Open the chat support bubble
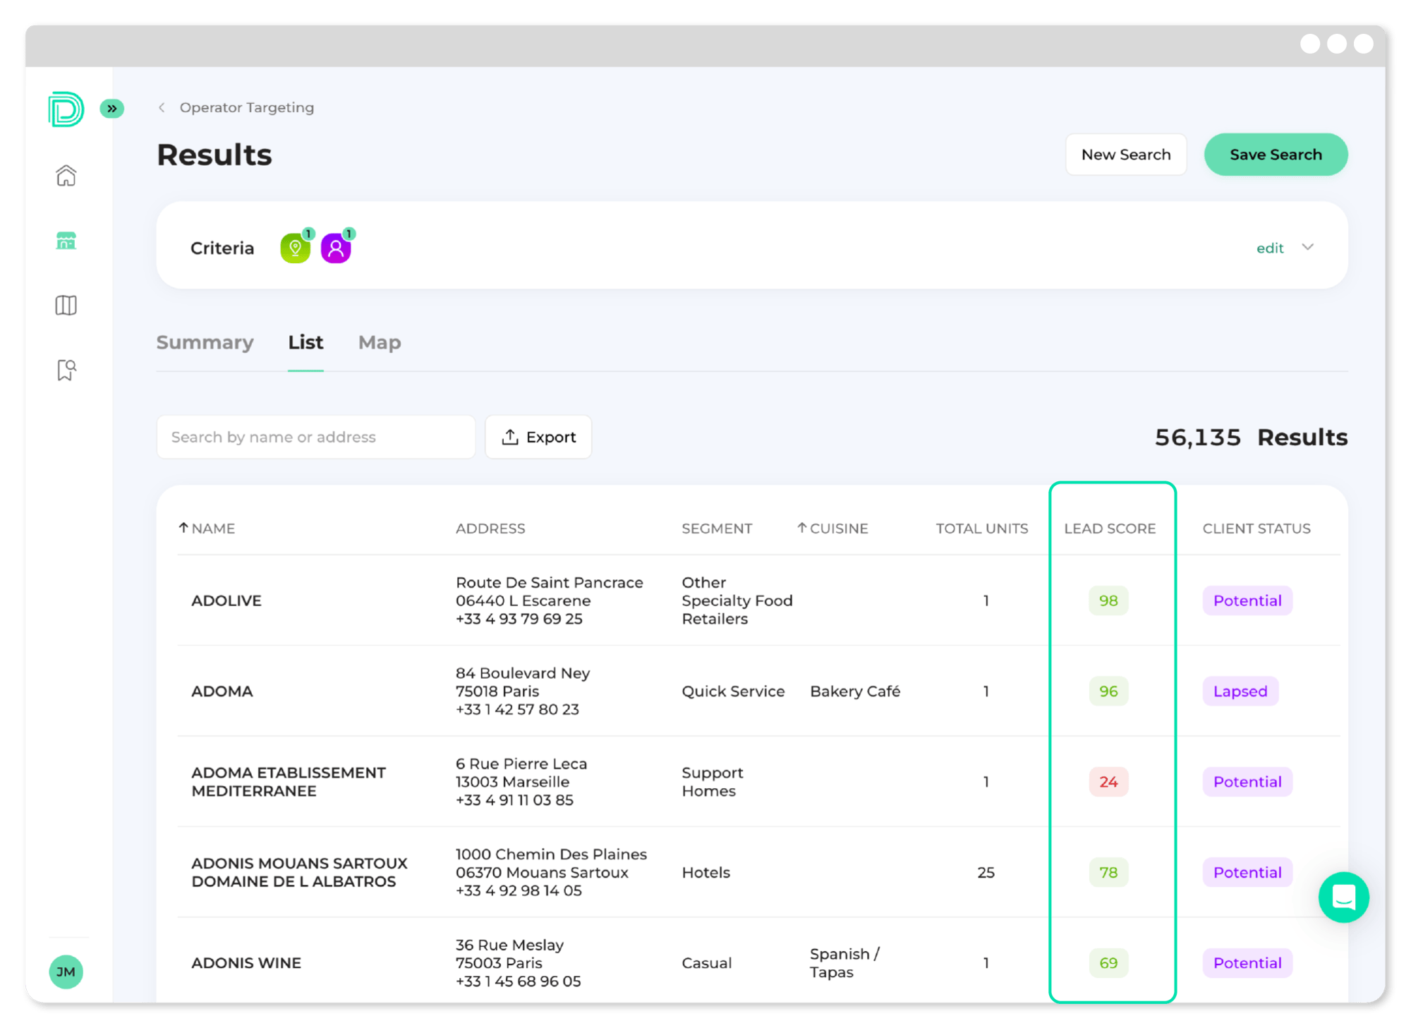The image size is (1411, 1033). point(1343,898)
